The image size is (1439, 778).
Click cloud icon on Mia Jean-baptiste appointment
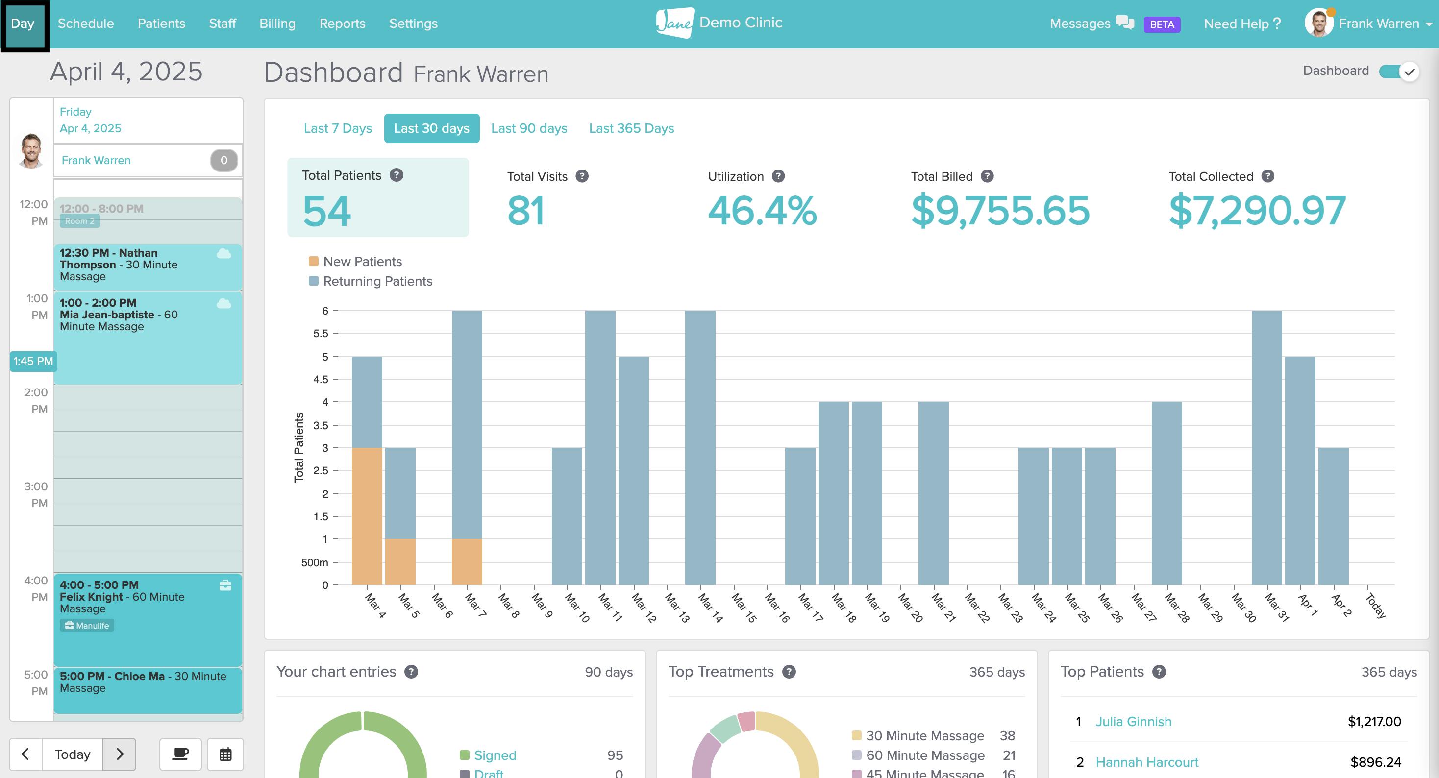point(224,303)
